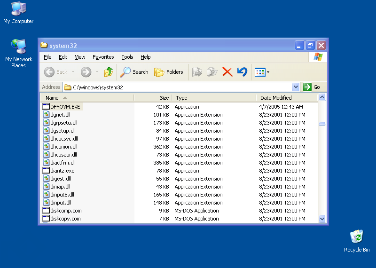Select the dinput.dll file icon
Screen dimensions: 376x268
pos(46,203)
